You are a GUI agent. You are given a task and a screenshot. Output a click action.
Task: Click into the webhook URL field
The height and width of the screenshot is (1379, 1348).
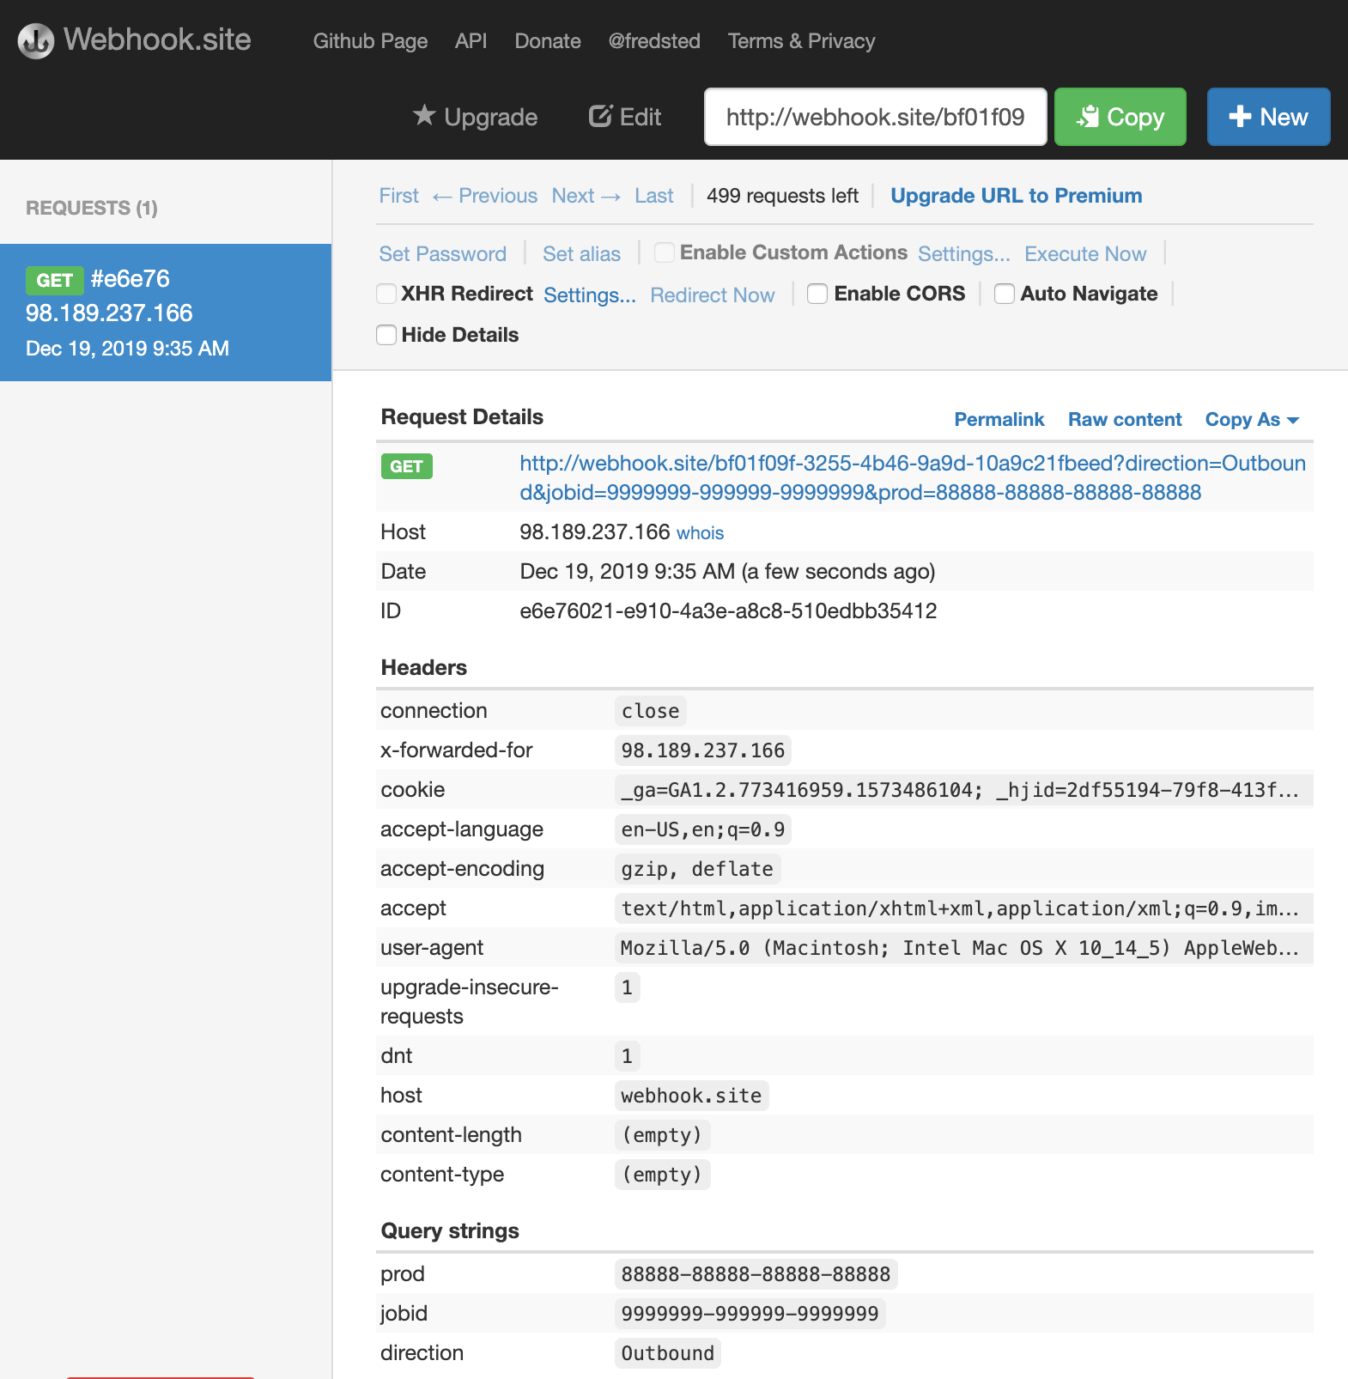click(x=875, y=117)
